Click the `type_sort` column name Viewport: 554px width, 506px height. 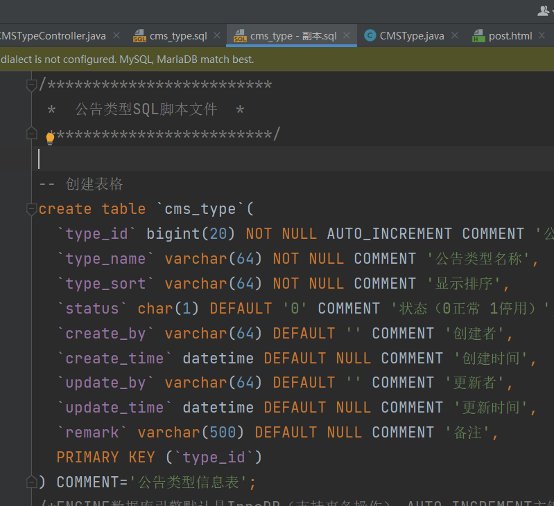coord(105,284)
